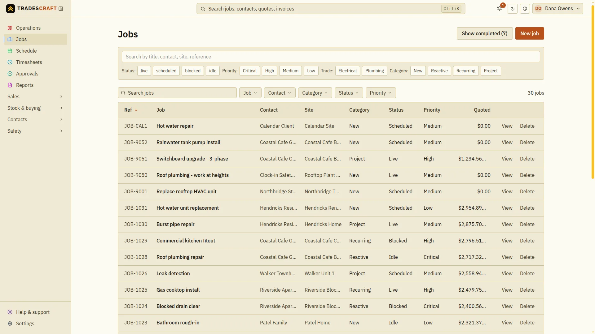Open the Category filter dropdown
The width and height of the screenshot is (595, 334).
315,93
